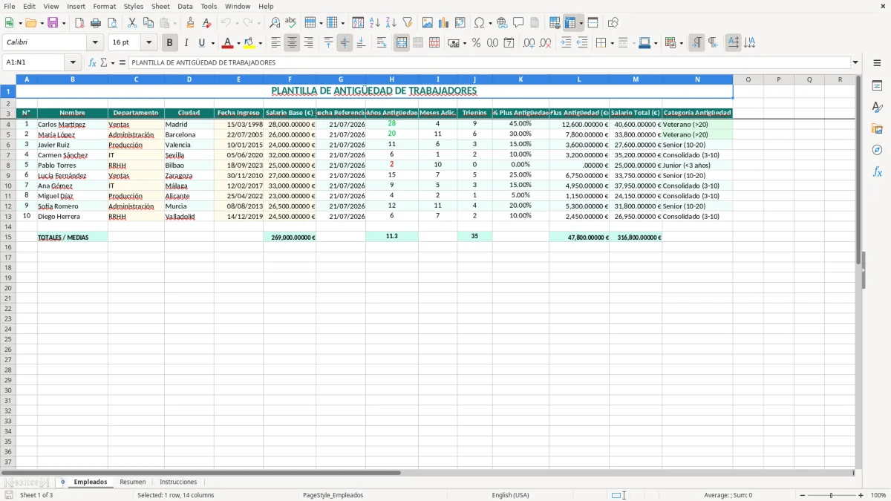Open the Styles menu
The image size is (891, 501).
[x=134, y=6]
